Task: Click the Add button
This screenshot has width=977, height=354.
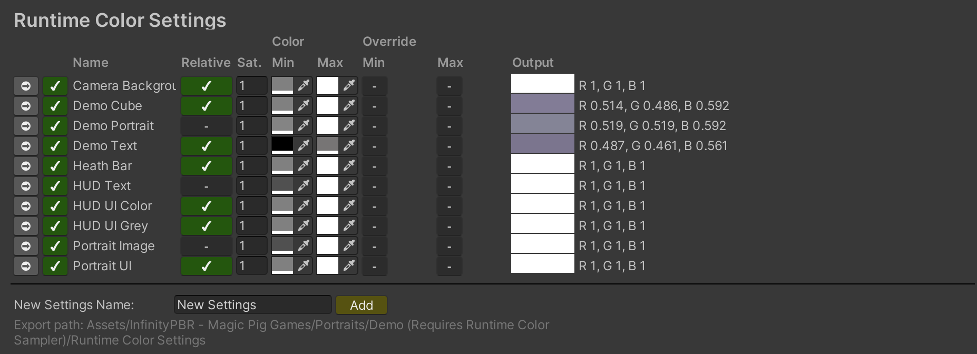Action: pyautogui.click(x=361, y=305)
